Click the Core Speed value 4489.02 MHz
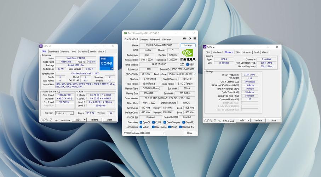Screen dimensions: 321x177 [64, 95]
